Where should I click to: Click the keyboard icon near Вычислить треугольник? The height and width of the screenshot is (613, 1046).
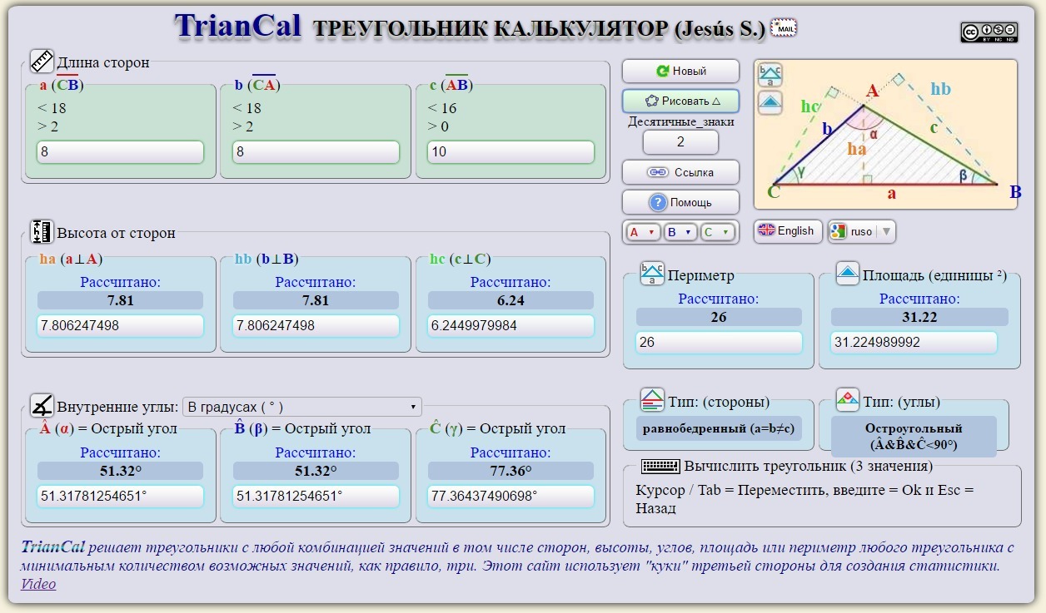(660, 466)
